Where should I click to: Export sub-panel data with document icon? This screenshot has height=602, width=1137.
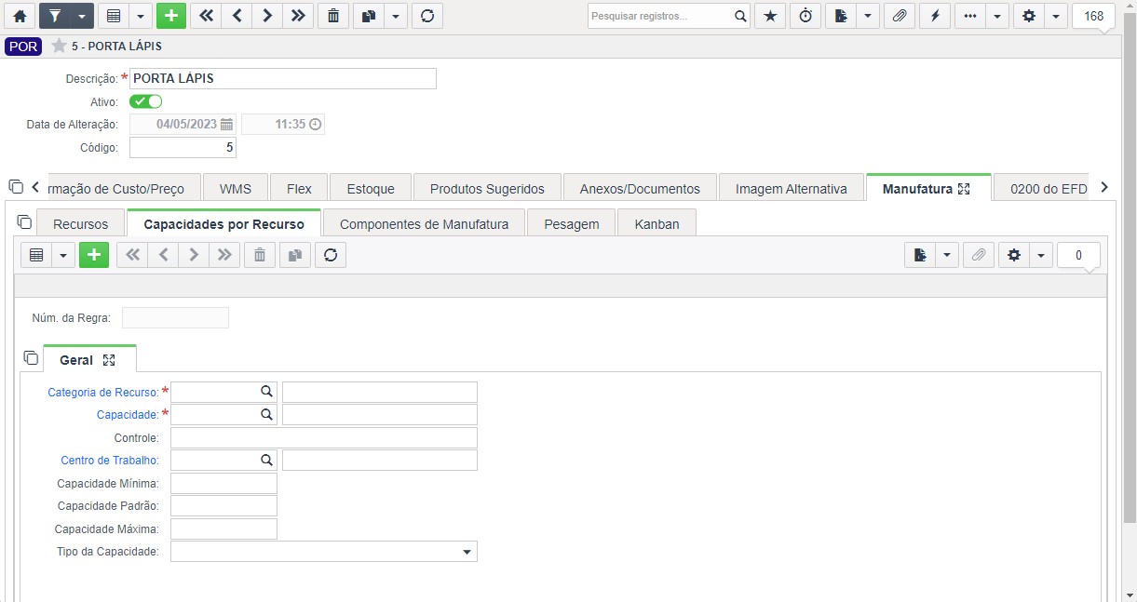[x=920, y=255]
